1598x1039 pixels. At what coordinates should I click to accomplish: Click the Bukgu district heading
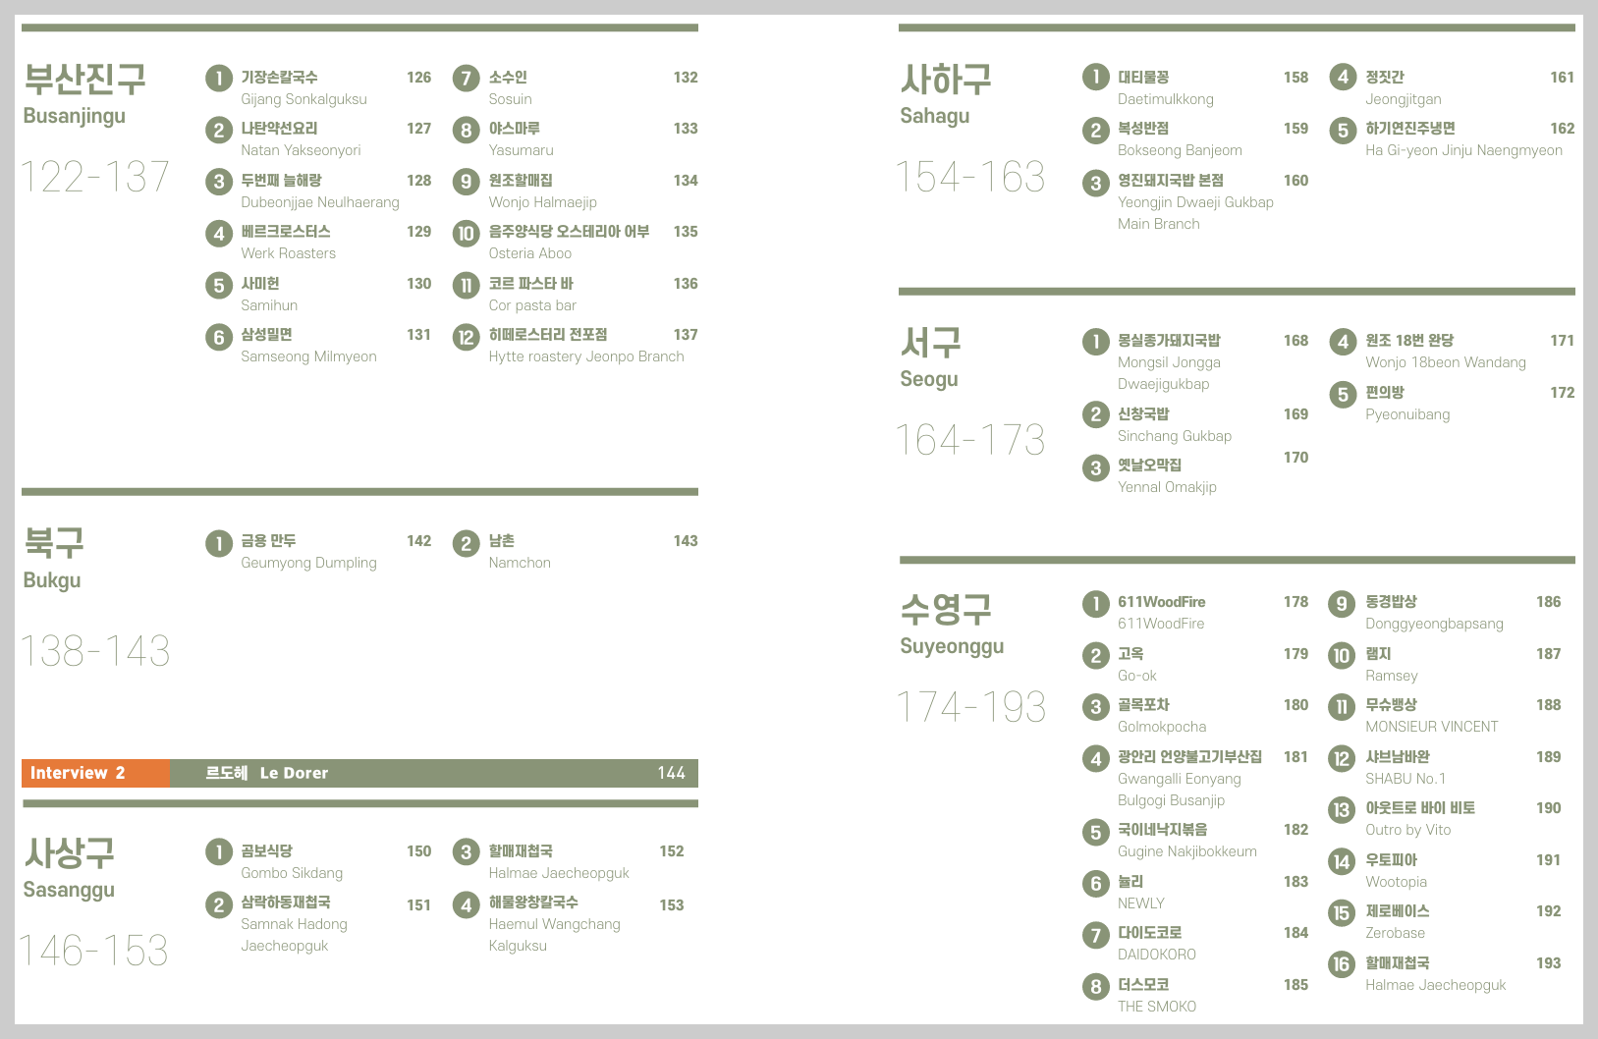click(54, 558)
